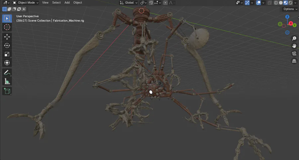Activate the Annotate pencil tool

point(7,73)
